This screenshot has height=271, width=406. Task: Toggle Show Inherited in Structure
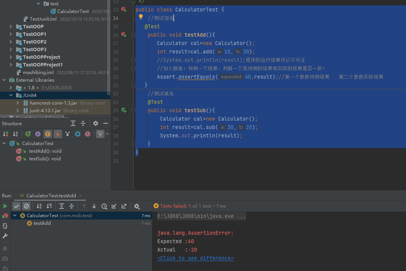(x=28, y=134)
